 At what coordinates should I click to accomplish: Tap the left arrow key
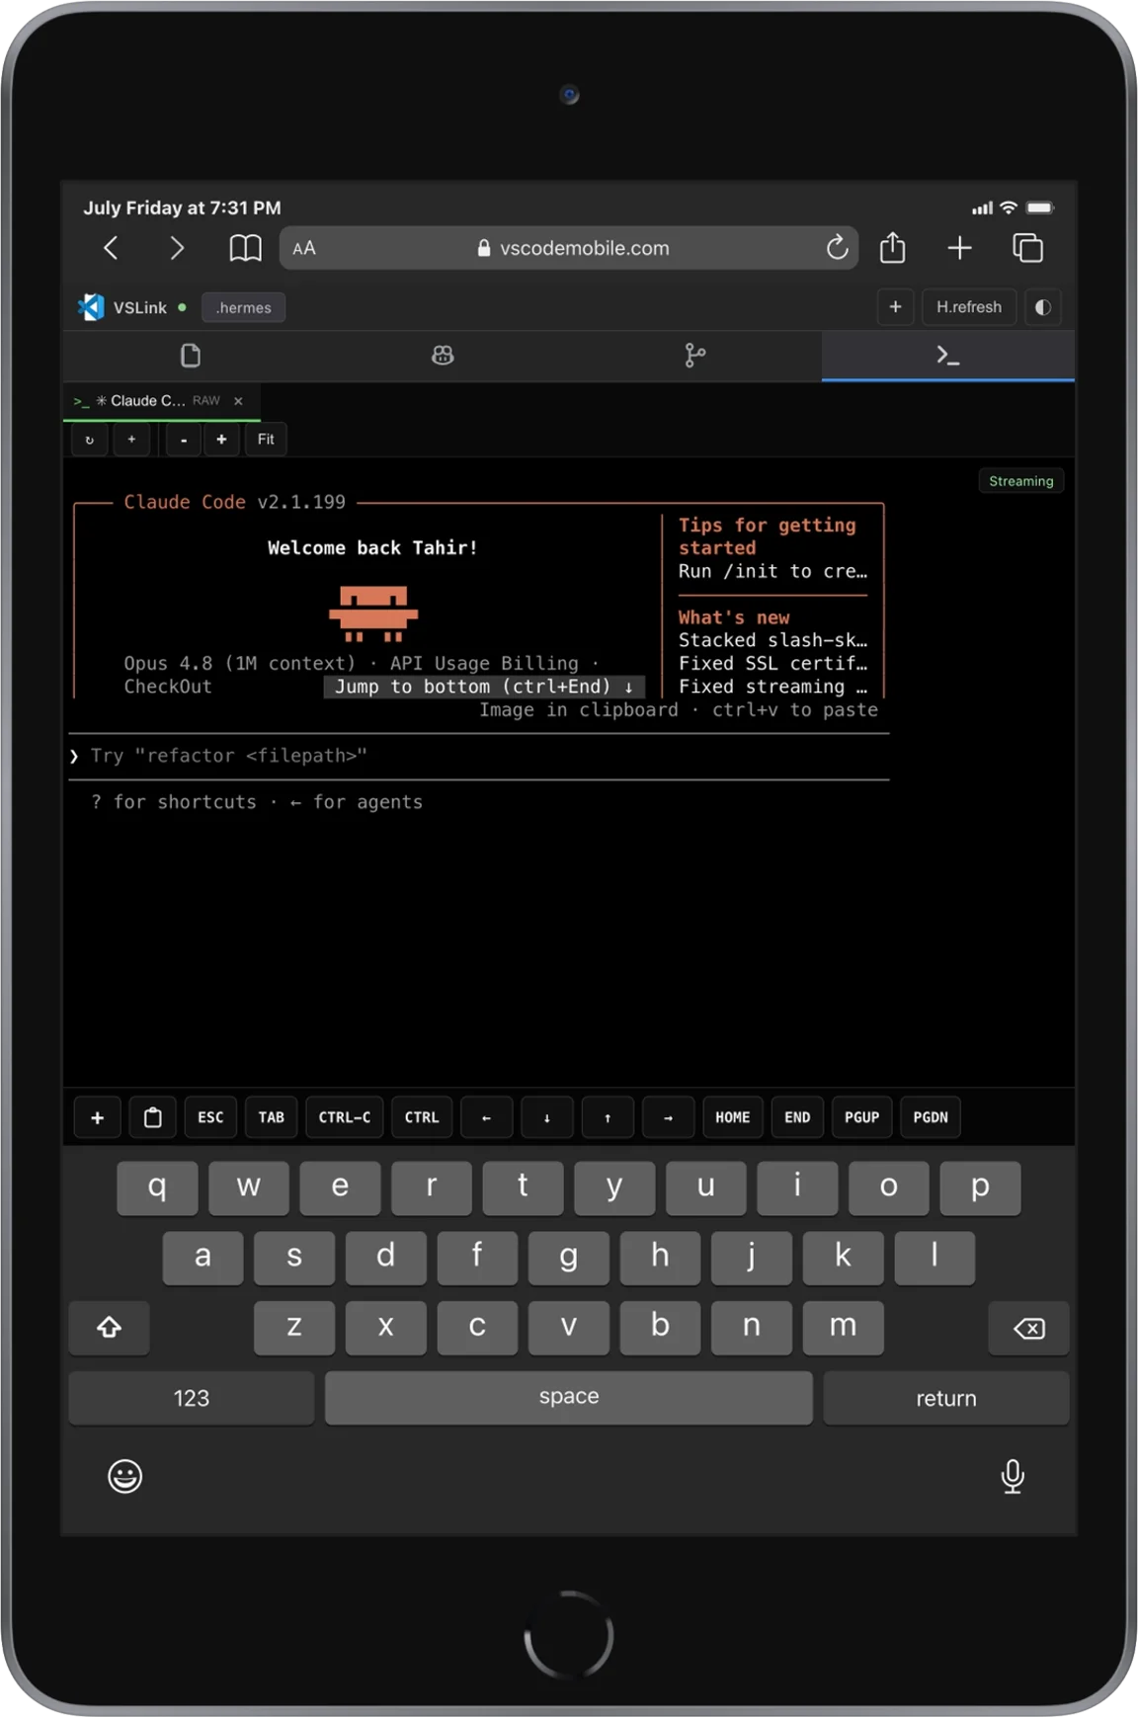(486, 1117)
